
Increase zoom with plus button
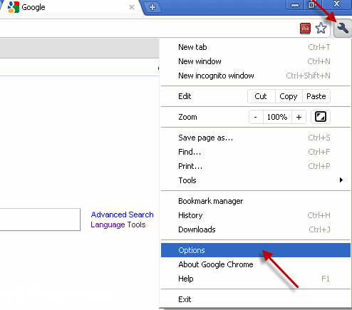299,117
